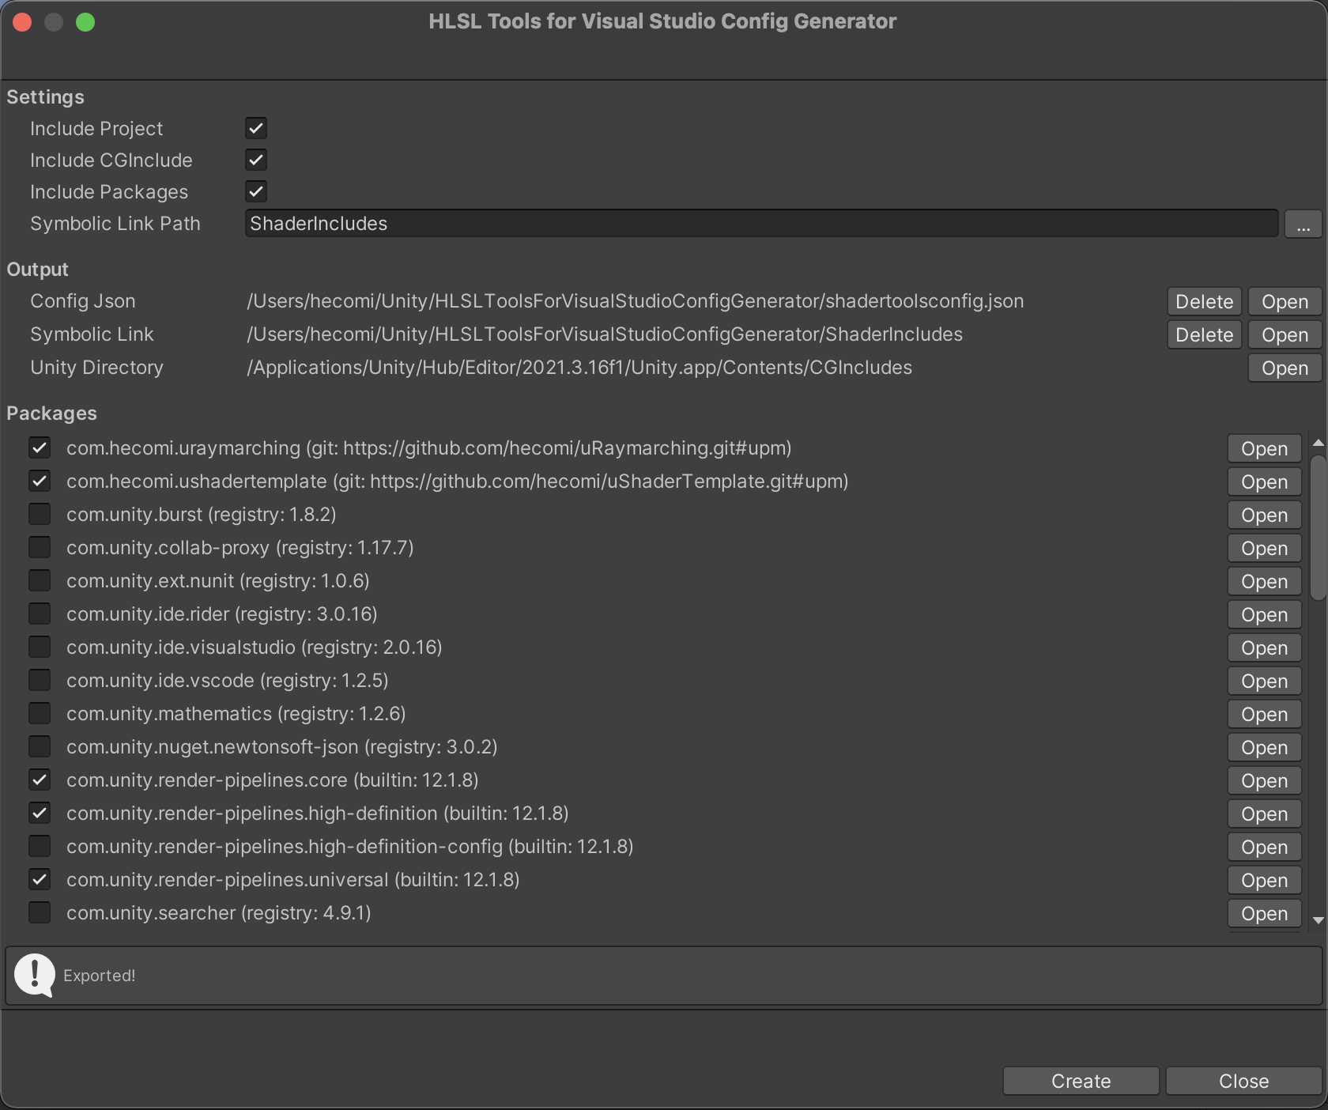
Task: Delete the Symbolic Link
Action: coord(1203,334)
